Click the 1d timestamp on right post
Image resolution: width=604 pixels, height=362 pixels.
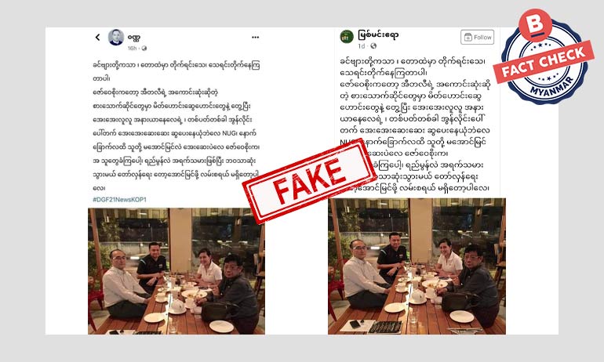362,45
